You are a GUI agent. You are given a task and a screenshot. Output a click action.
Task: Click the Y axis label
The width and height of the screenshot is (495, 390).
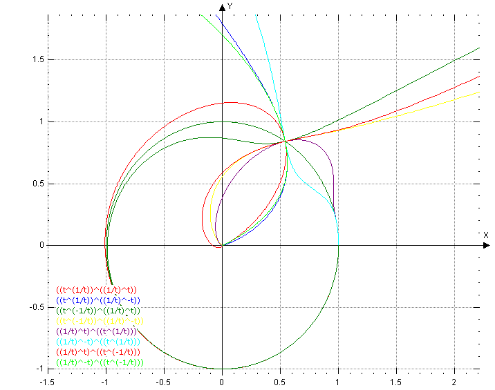(230, 6)
